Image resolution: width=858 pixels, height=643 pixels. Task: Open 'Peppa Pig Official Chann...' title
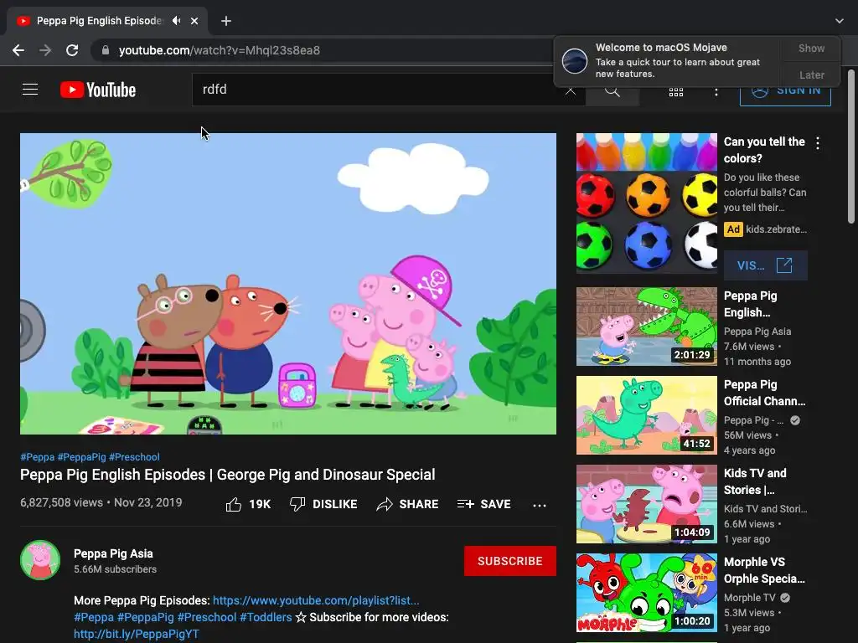tap(764, 393)
